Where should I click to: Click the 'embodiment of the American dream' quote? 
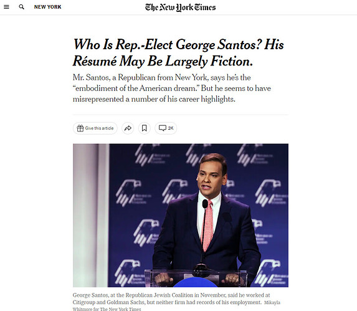click(135, 88)
